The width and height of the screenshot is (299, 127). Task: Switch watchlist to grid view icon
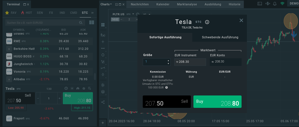coord(92,23)
